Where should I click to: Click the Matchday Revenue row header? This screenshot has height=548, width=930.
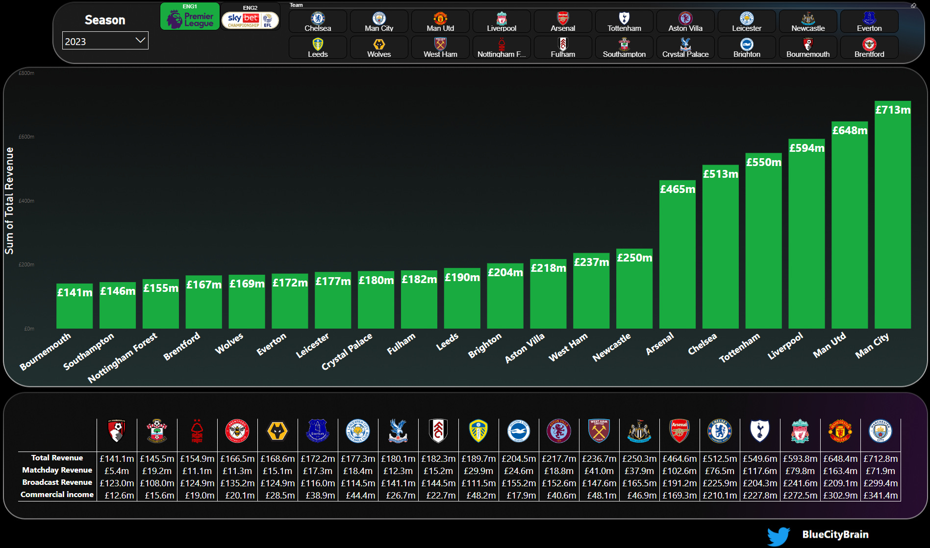57,470
